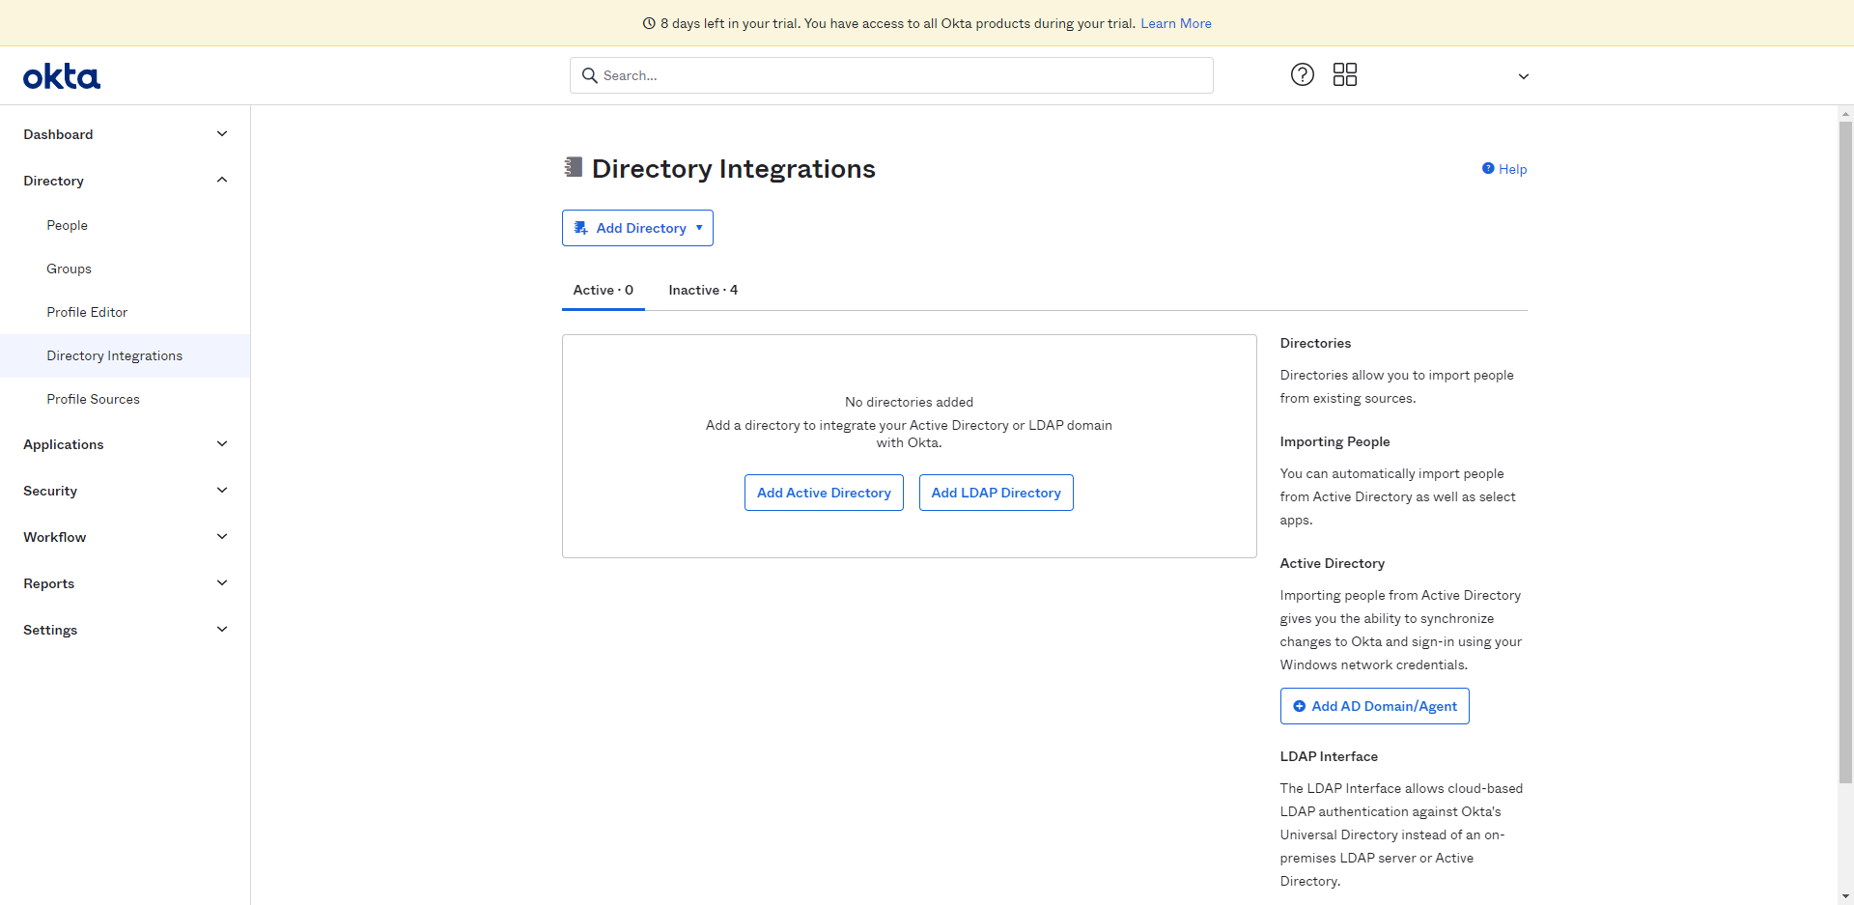Expand the Workflow menu

[126, 537]
